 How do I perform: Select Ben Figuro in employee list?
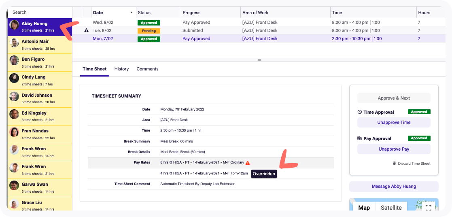point(40,62)
